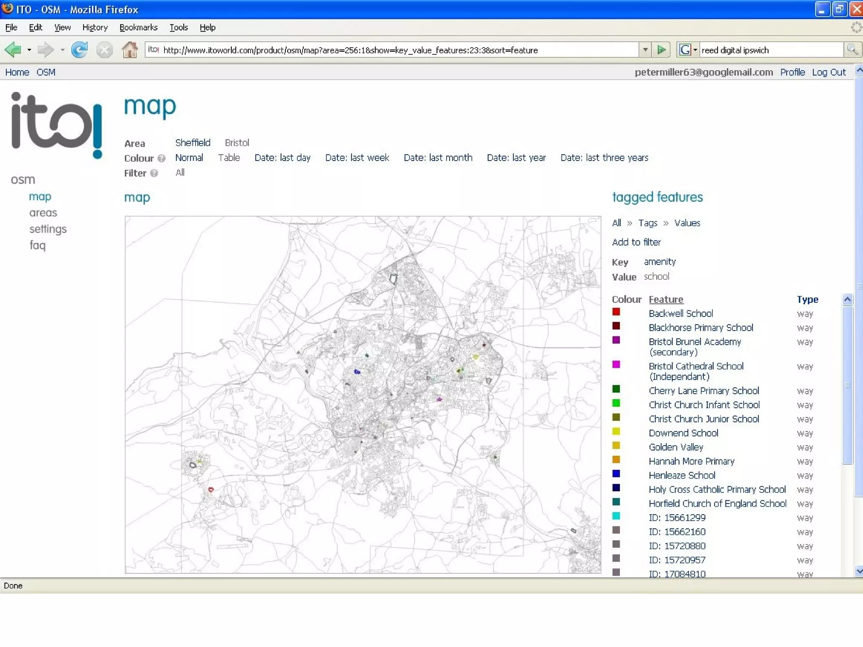Sort feature list by Type column
Image resolution: width=863 pixels, height=647 pixels.
[x=807, y=299]
